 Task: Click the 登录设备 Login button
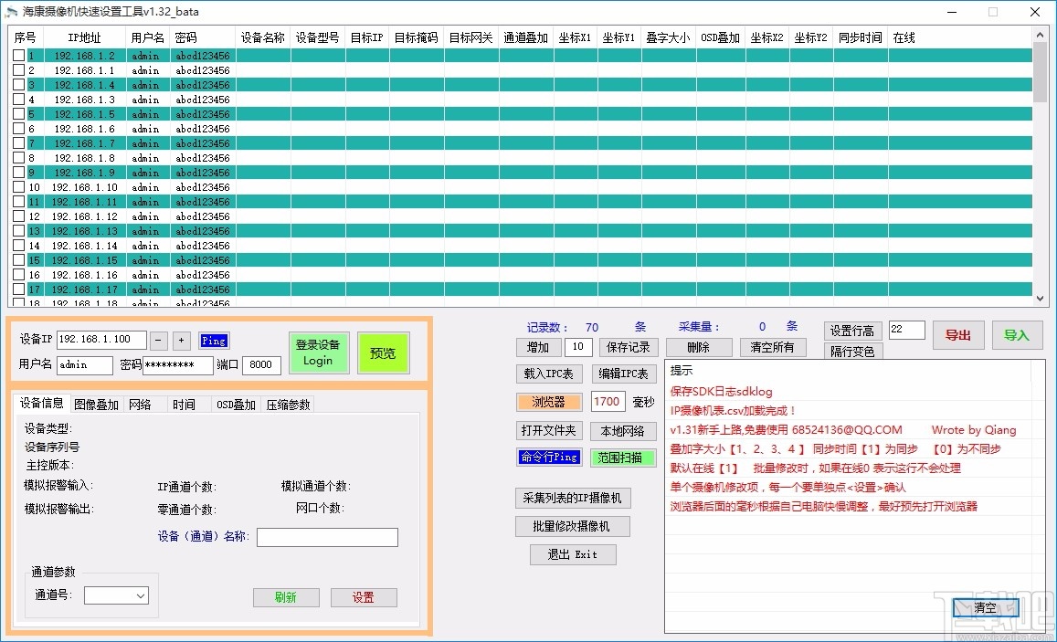tap(318, 353)
